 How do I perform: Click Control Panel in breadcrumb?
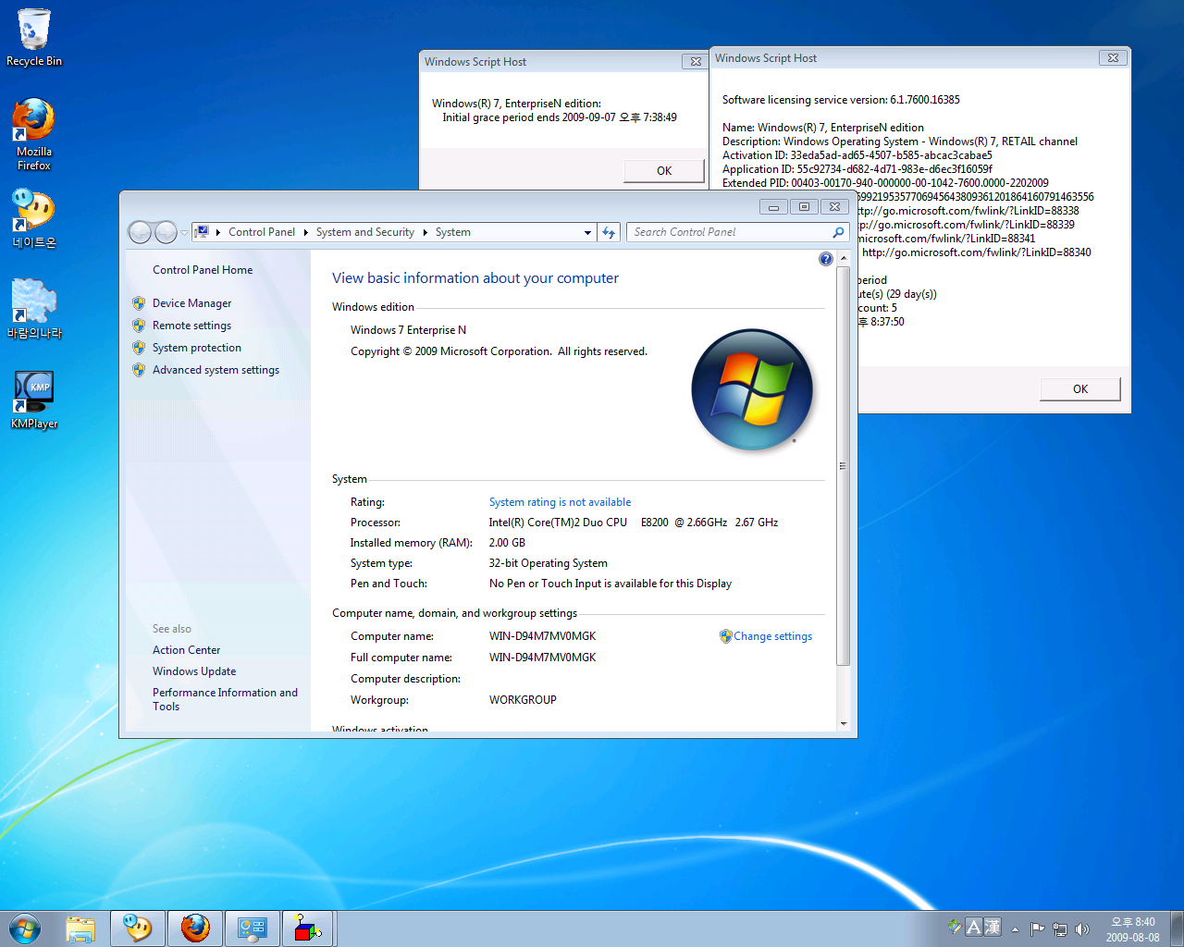[262, 232]
